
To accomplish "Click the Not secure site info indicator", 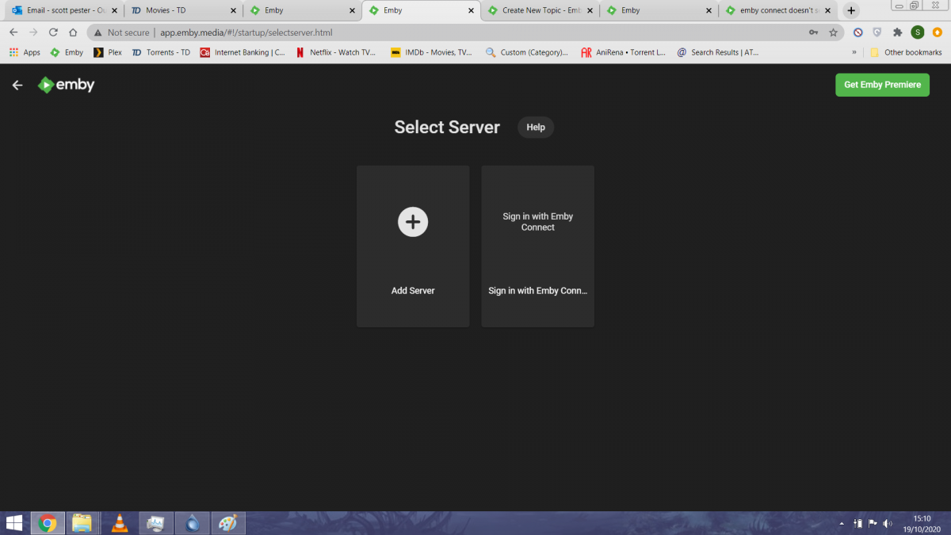I will pos(121,32).
